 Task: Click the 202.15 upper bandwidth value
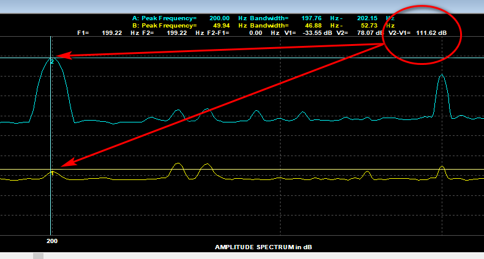click(367, 18)
